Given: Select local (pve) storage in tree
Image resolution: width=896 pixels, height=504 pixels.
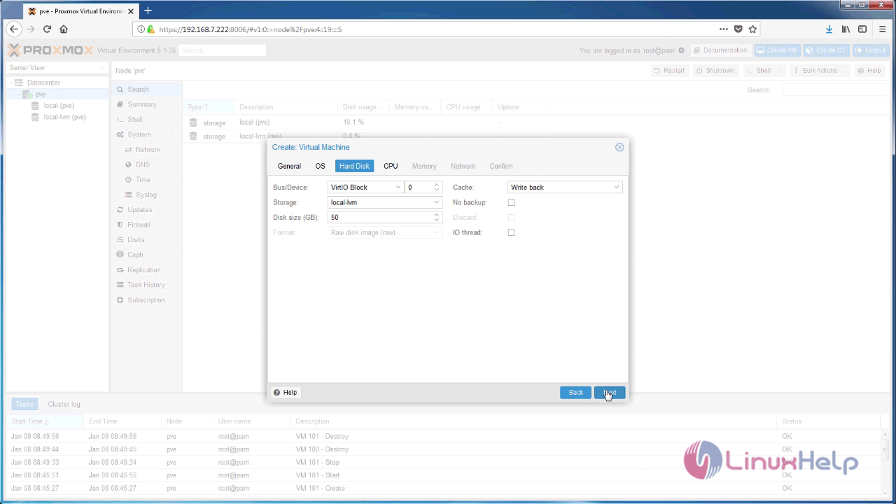Looking at the screenshot, I should (59, 106).
